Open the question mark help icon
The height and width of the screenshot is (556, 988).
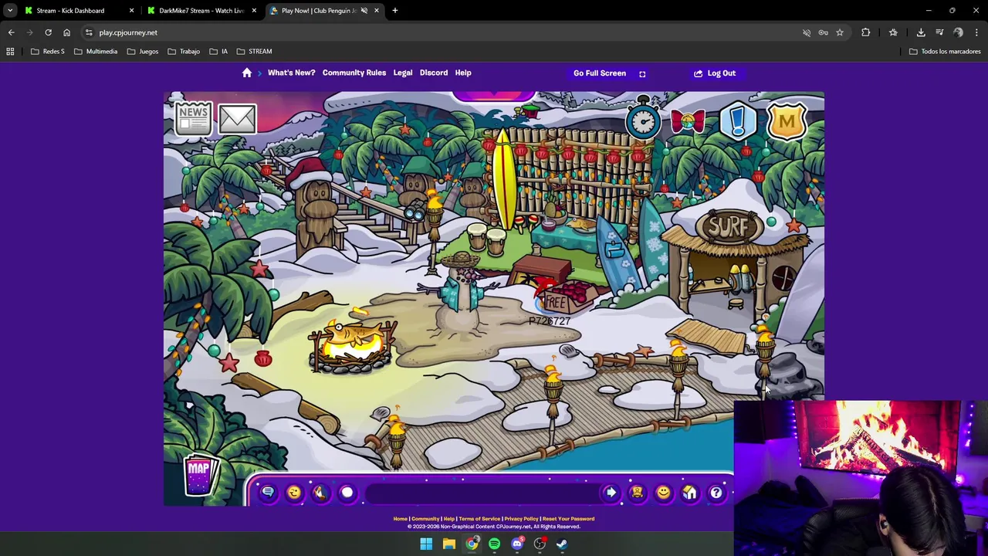(716, 493)
